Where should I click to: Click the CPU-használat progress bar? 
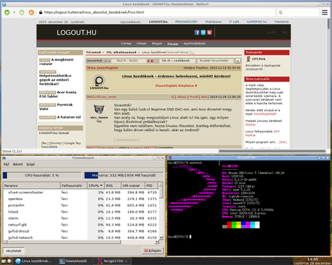pyautogui.click(x=42, y=175)
